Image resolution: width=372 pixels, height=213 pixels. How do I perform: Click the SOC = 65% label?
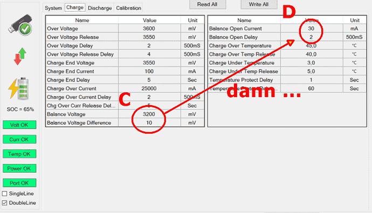pyautogui.click(x=20, y=109)
